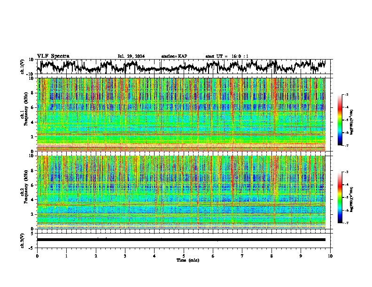Click the "8" kHz tick on ch.2 frequency axis
372x287 pixels.
[33, 171]
